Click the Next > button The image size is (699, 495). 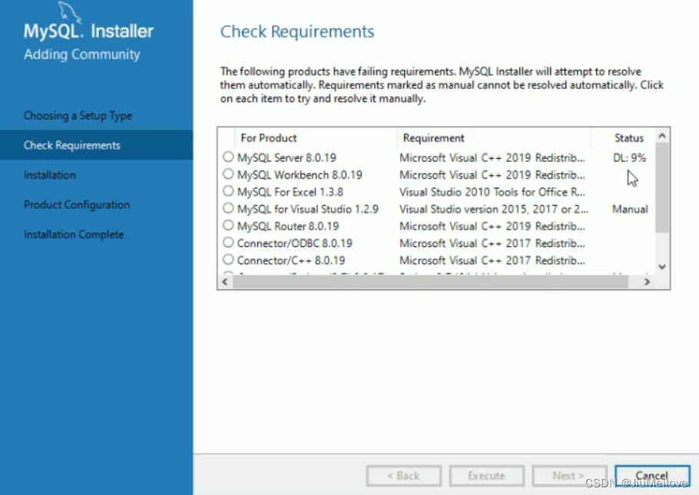[x=569, y=476]
